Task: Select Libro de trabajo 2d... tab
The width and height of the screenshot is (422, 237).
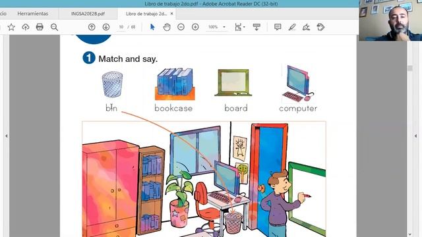Action: [x=146, y=14]
